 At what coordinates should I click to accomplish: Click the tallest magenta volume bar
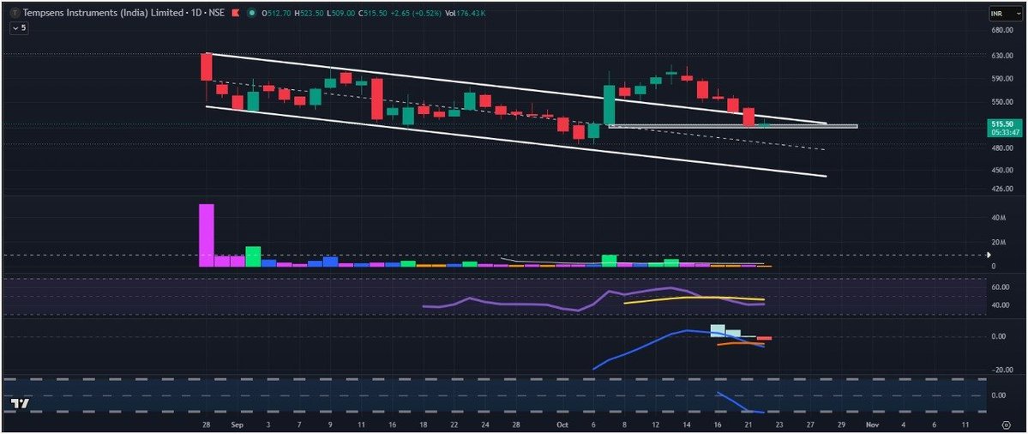pyautogui.click(x=207, y=235)
